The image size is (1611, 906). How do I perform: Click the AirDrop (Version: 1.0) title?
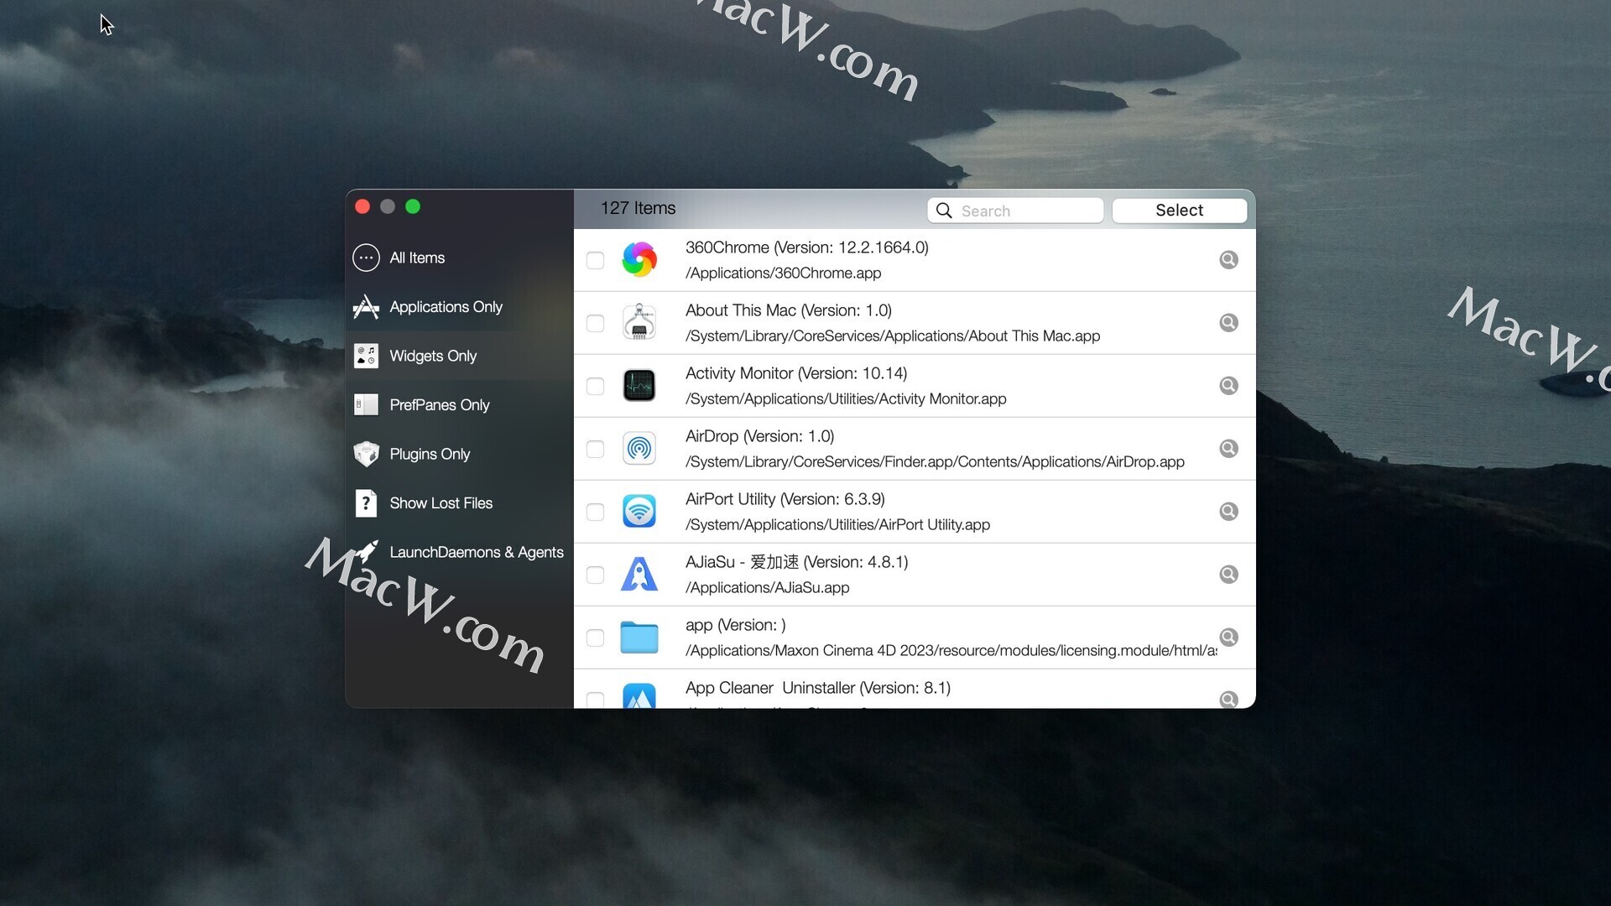point(760,436)
